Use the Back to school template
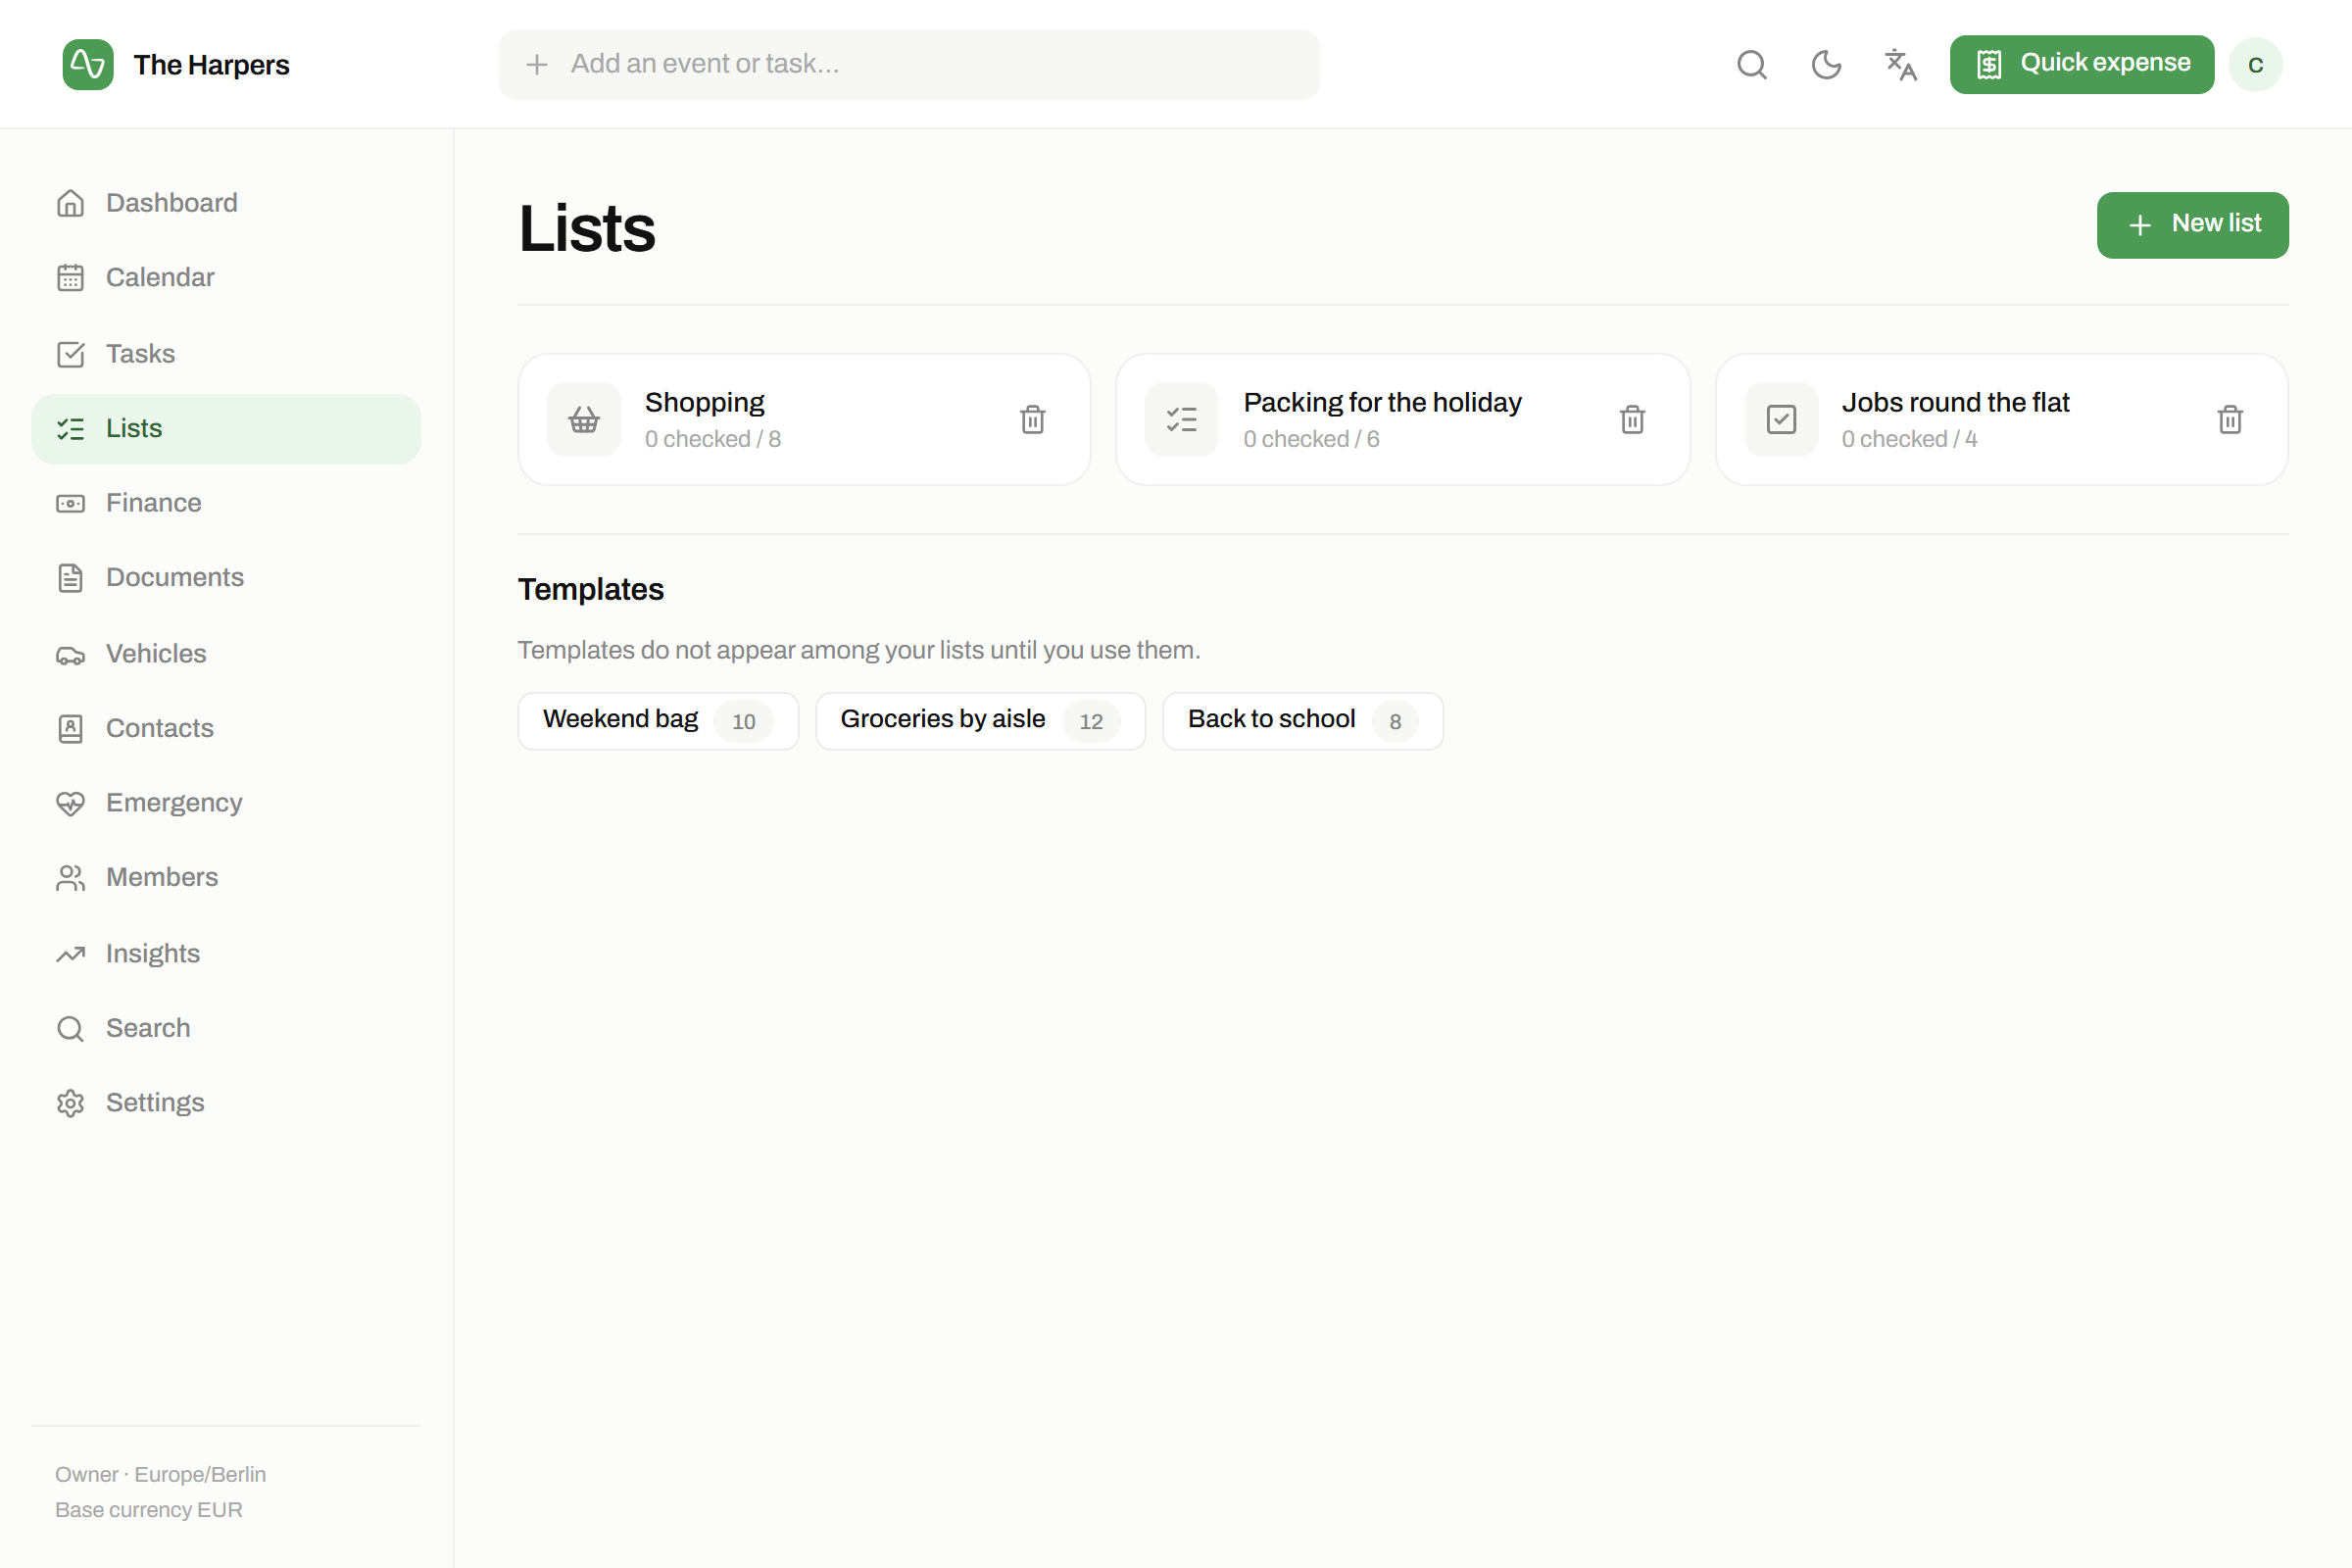2352x1568 pixels. click(1302, 721)
